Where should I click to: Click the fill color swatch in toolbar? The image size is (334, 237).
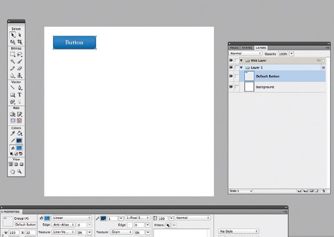pyautogui.click(x=19, y=148)
